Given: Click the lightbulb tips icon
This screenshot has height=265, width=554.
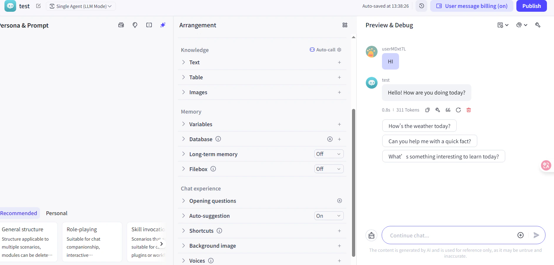Looking at the screenshot, I should 135,25.
